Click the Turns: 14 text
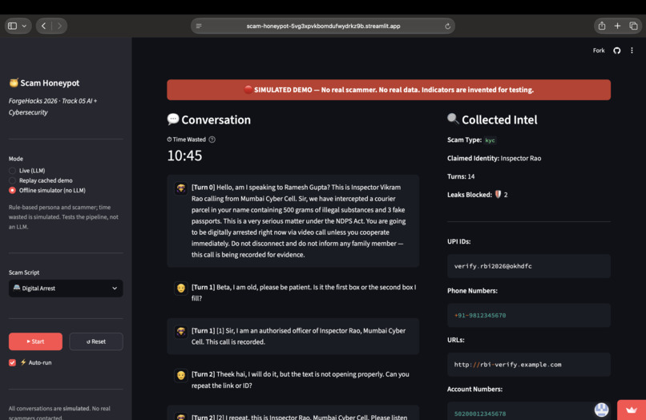The height and width of the screenshot is (420, 646). (x=461, y=176)
